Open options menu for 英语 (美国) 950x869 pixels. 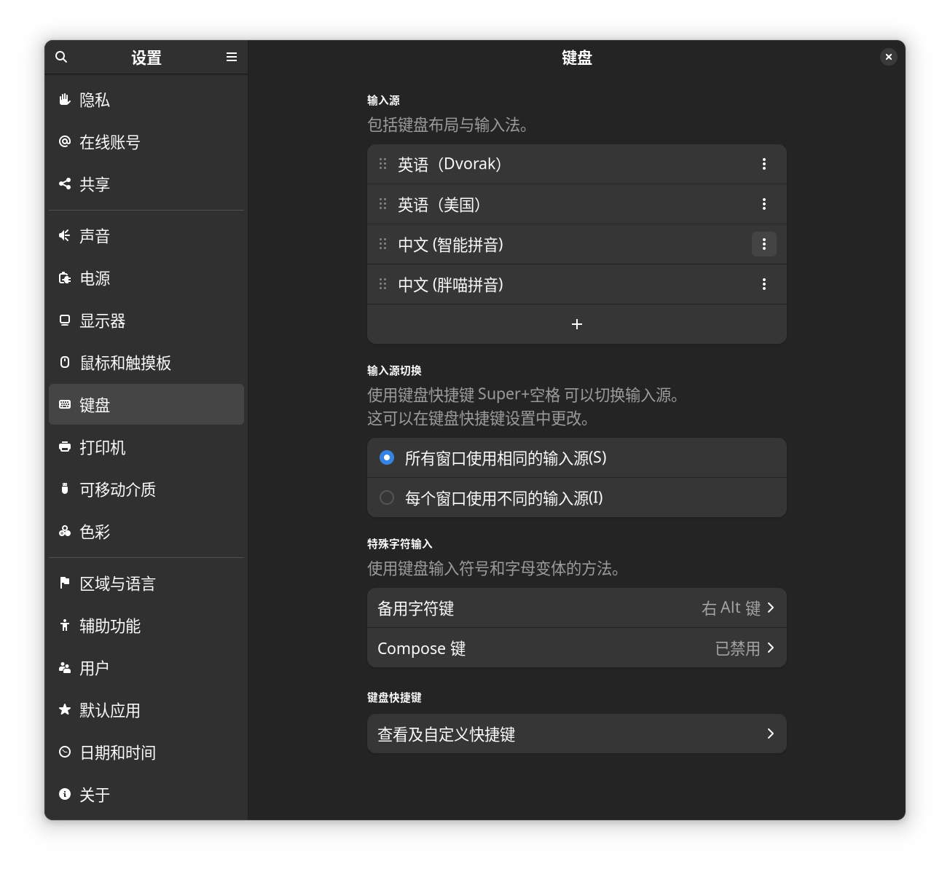pyautogui.click(x=764, y=204)
